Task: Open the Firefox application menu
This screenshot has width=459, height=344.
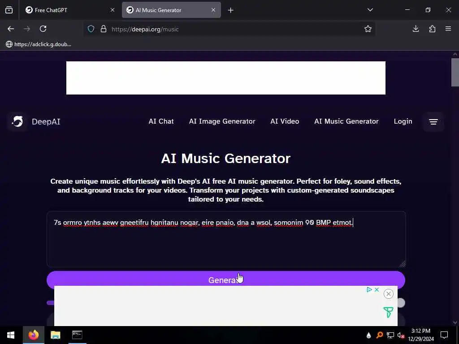Action: point(448,29)
